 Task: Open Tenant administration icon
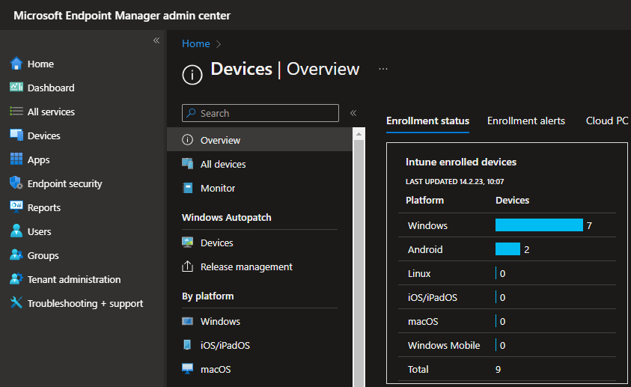[16, 279]
